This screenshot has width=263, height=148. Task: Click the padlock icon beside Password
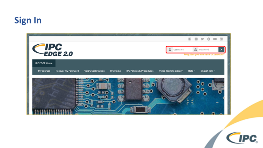coord(195,50)
